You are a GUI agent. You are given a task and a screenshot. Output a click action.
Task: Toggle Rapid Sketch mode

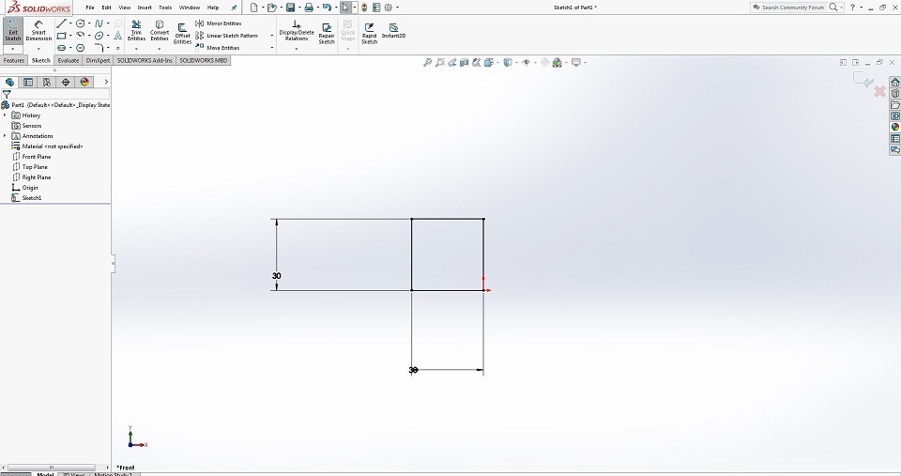(369, 34)
